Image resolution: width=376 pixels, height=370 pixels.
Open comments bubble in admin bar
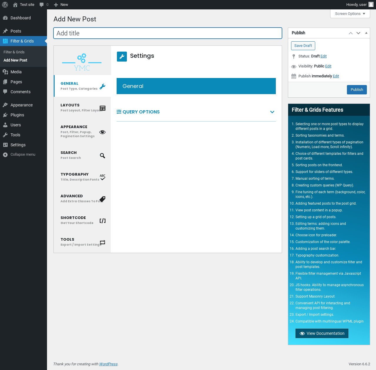point(42,5)
